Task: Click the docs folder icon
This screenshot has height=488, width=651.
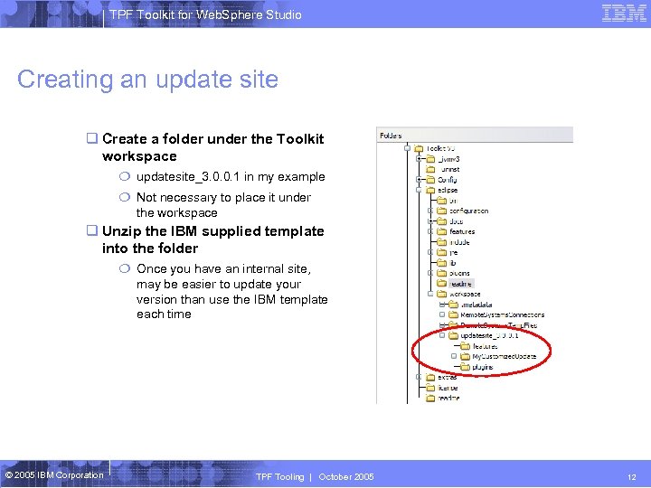Action: pyautogui.click(x=442, y=221)
